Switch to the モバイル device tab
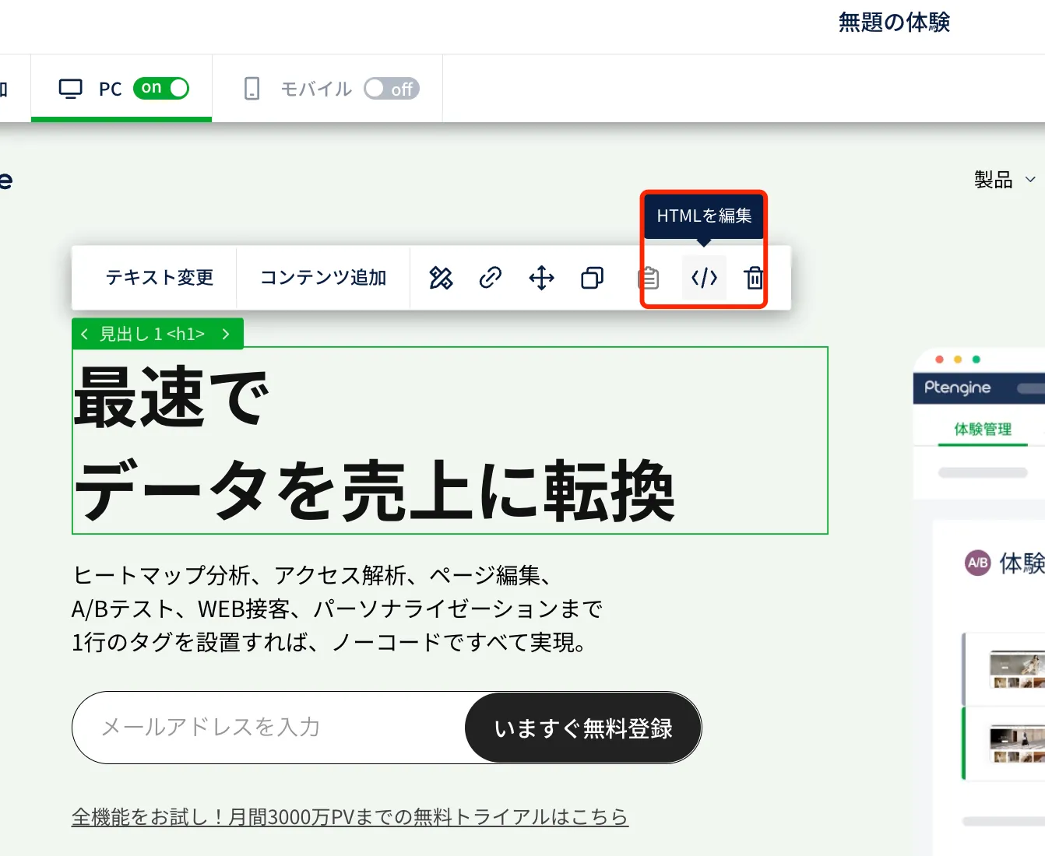 click(316, 89)
